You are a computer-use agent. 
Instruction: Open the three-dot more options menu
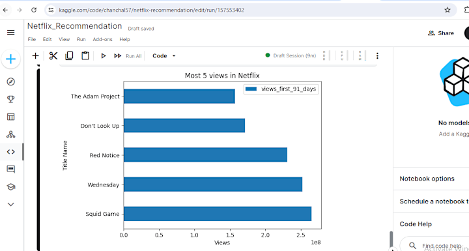click(377, 55)
